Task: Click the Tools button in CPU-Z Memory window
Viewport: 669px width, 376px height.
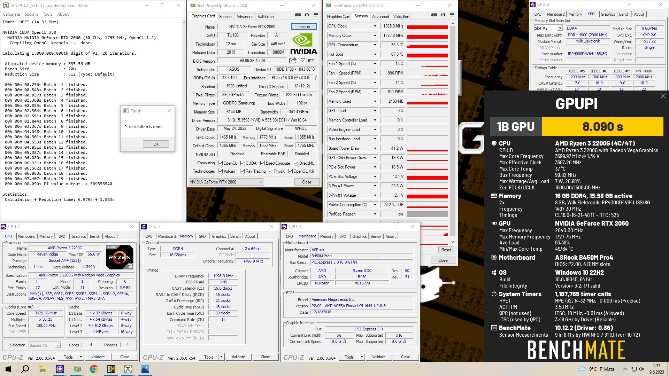Action: (209, 357)
